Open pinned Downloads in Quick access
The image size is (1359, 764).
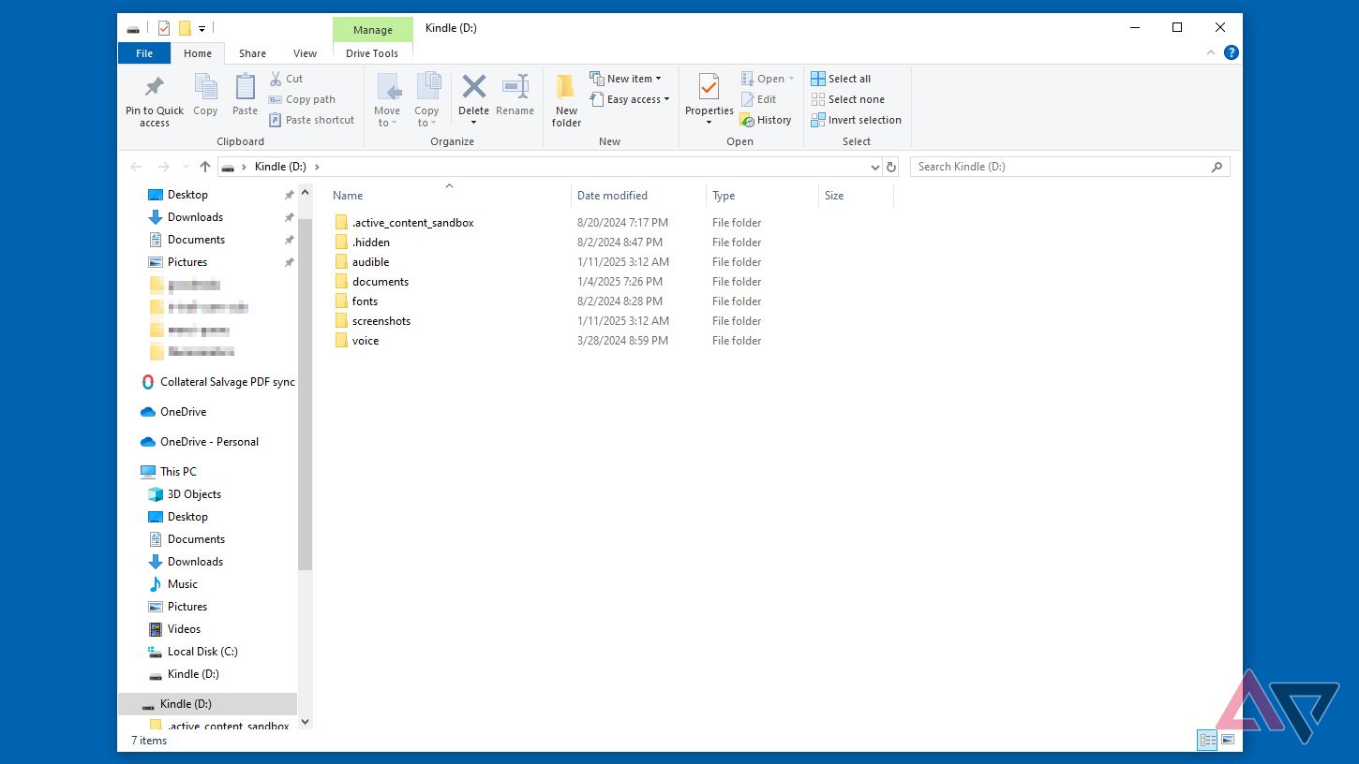[x=195, y=217]
